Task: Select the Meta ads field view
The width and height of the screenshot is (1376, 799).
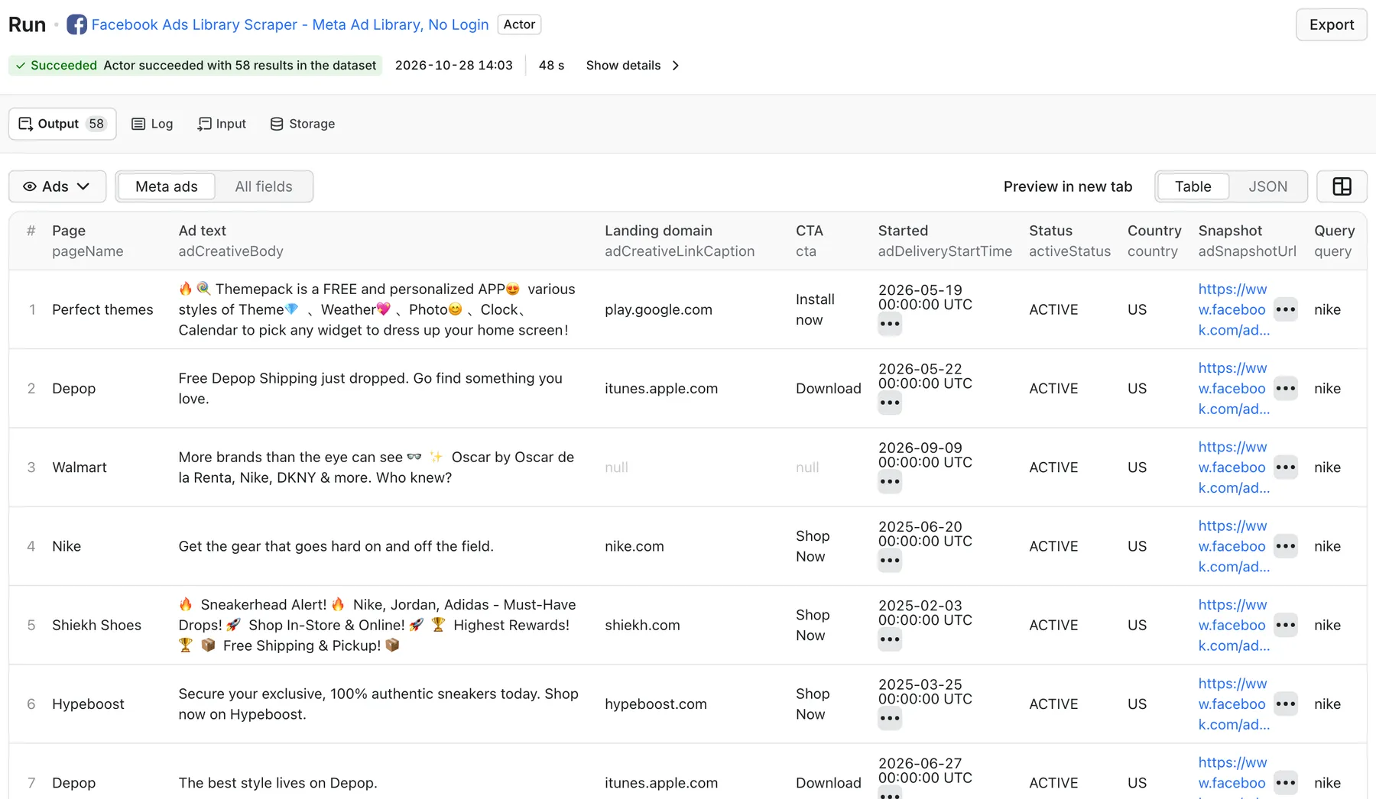Action: click(x=167, y=186)
